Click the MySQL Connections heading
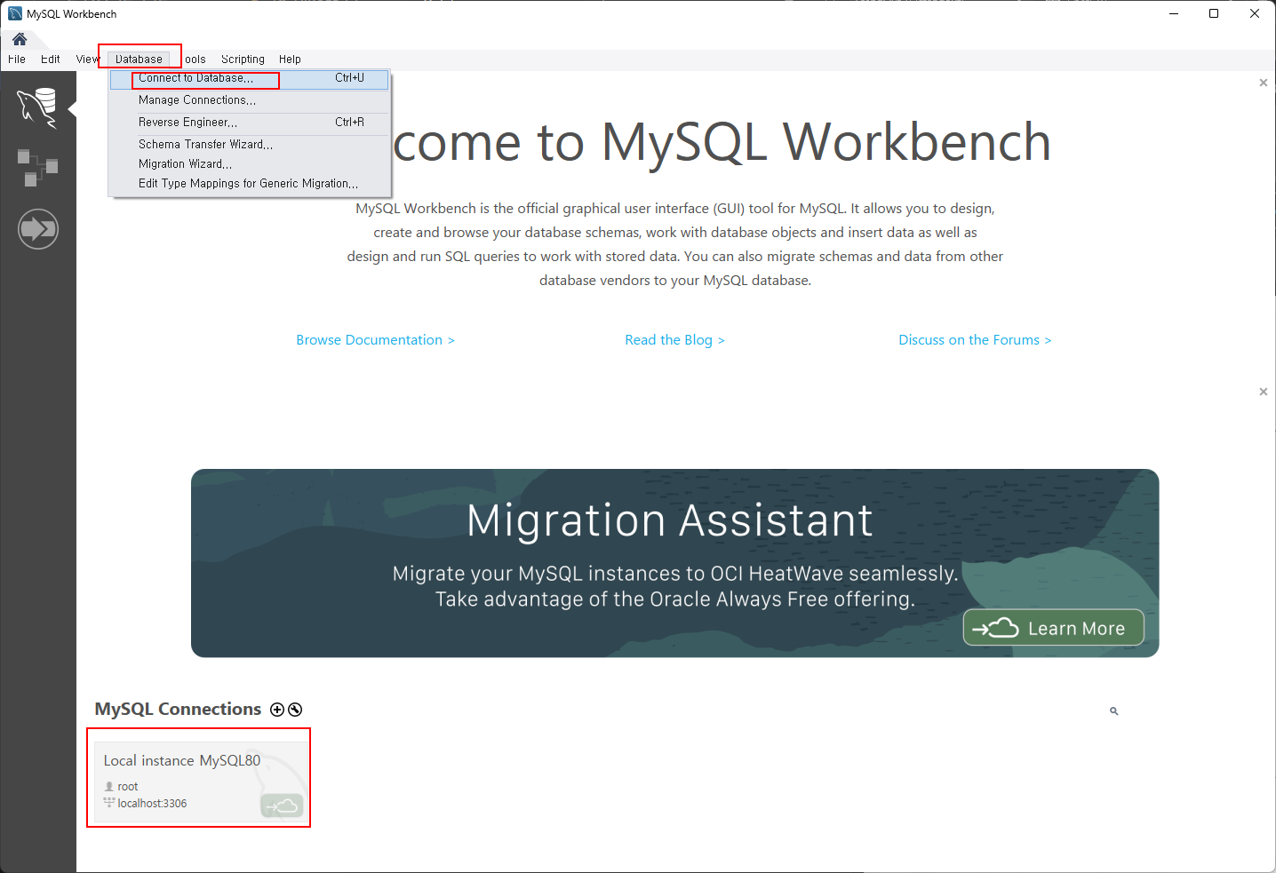Image resolution: width=1276 pixels, height=873 pixels. pyautogui.click(x=178, y=710)
